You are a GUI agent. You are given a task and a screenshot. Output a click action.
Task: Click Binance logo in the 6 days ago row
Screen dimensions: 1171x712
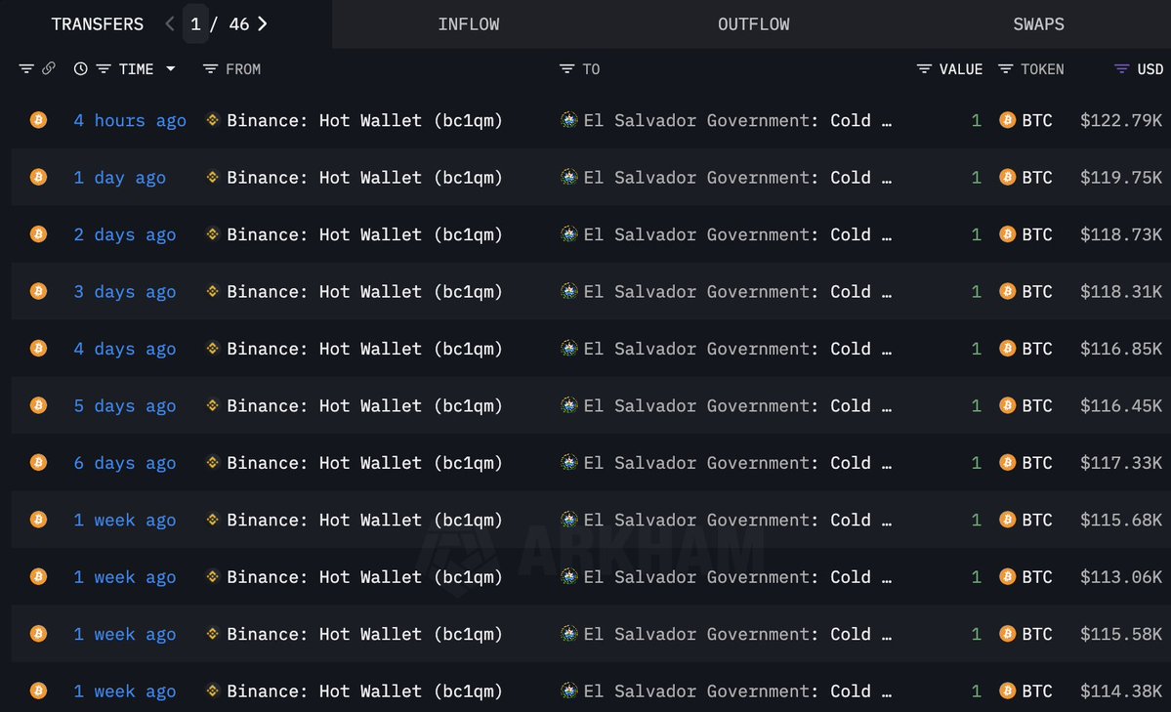pyautogui.click(x=212, y=463)
